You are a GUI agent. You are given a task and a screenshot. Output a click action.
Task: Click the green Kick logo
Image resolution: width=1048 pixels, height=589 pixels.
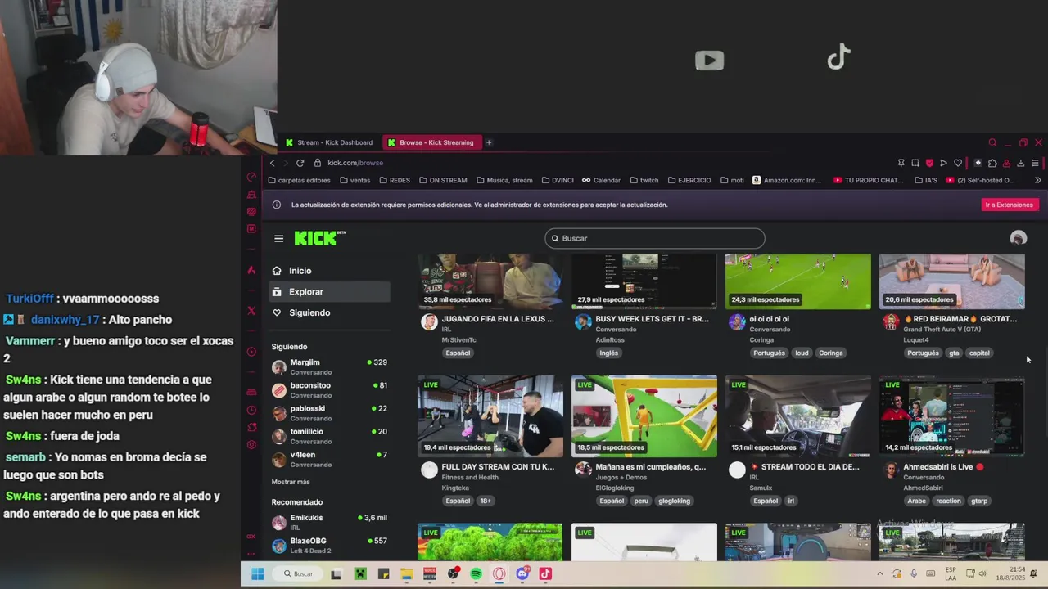click(319, 238)
